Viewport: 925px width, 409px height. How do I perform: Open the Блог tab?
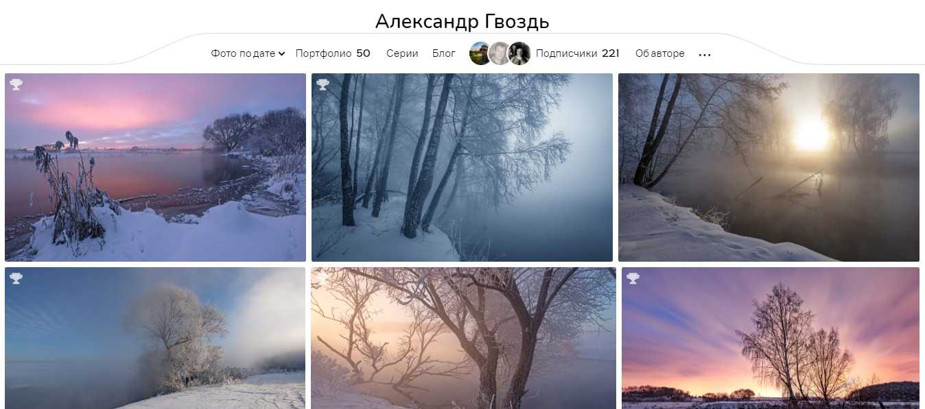point(444,53)
